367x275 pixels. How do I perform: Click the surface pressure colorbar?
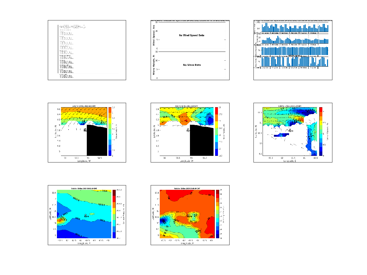(x=114, y=214)
